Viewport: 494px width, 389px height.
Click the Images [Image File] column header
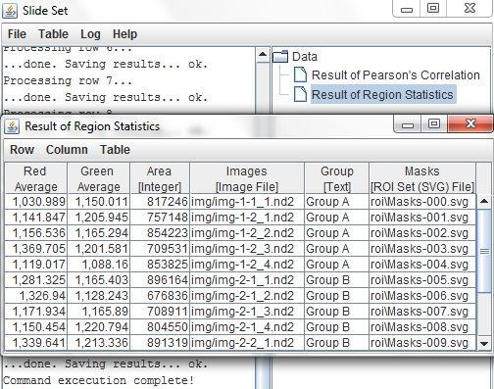[x=247, y=178]
